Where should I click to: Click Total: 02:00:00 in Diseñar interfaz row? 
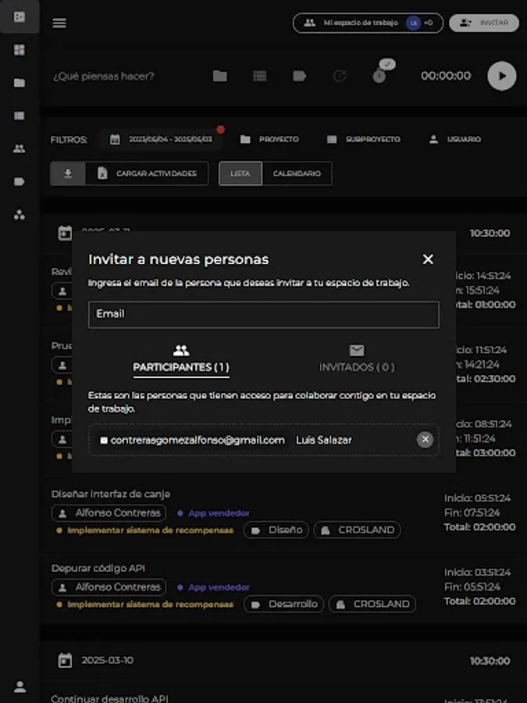479,526
